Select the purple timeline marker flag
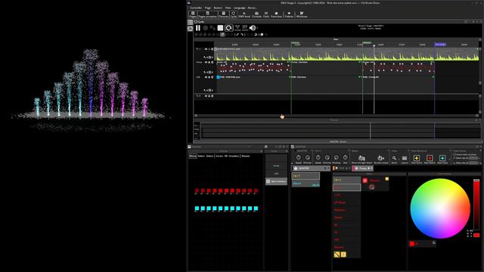Image resolution: width=484 pixels, height=272 pixels. 440,45
